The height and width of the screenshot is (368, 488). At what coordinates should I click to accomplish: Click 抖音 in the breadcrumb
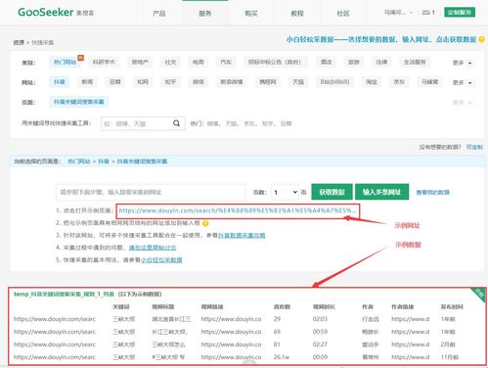click(x=104, y=161)
